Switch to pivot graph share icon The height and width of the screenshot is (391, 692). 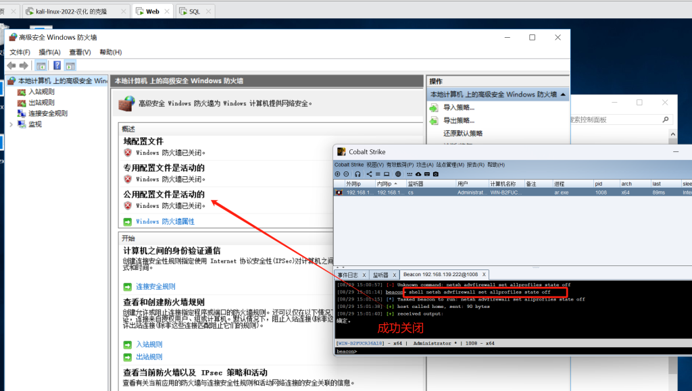[x=370, y=174]
